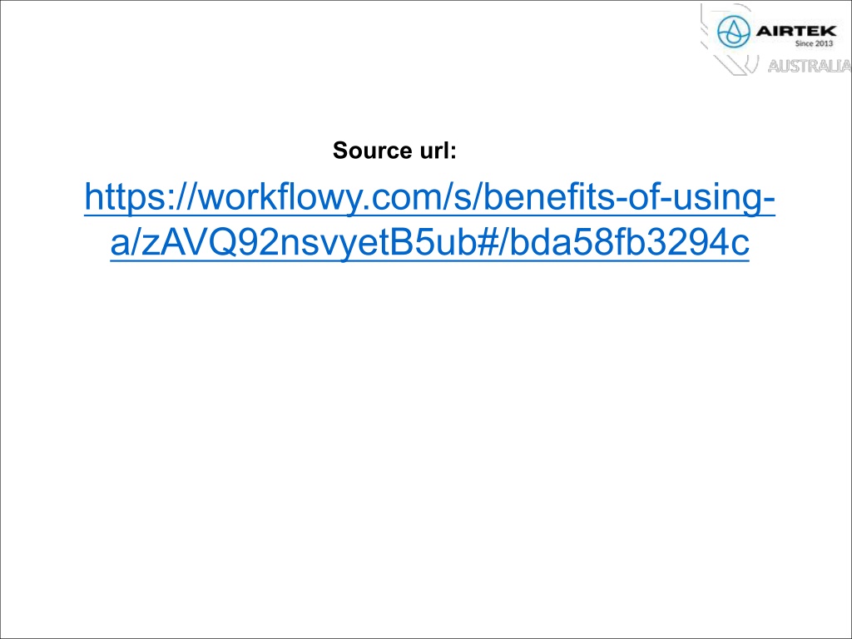Click the '/s/' path segment in the link
Image resolution: width=852 pixels, height=639 pixels.
(x=463, y=198)
